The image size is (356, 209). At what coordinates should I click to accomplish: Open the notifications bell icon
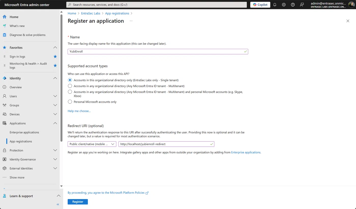tap(275, 5)
